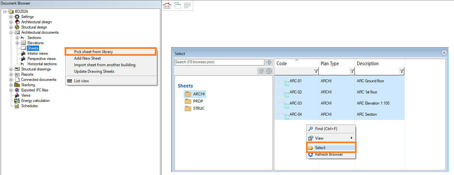Screen dimensions: 454x175
Task: Open the gear settings icon in Select dialog
Action: coord(269,71)
